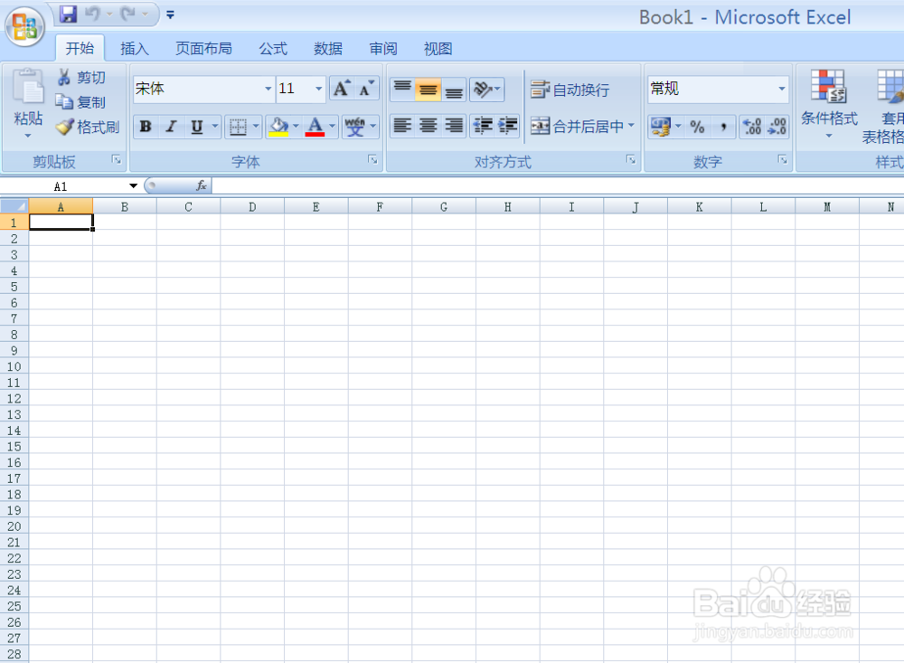Open underline style dropdown arrow
Image resolution: width=904 pixels, height=663 pixels.
[215, 127]
